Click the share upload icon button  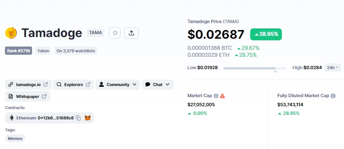coord(131,33)
